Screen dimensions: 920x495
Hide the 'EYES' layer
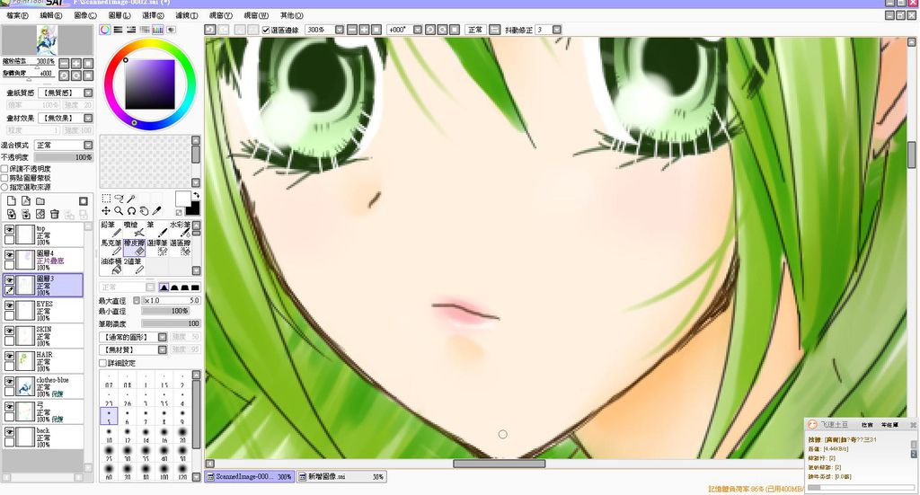tap(9, 305)
